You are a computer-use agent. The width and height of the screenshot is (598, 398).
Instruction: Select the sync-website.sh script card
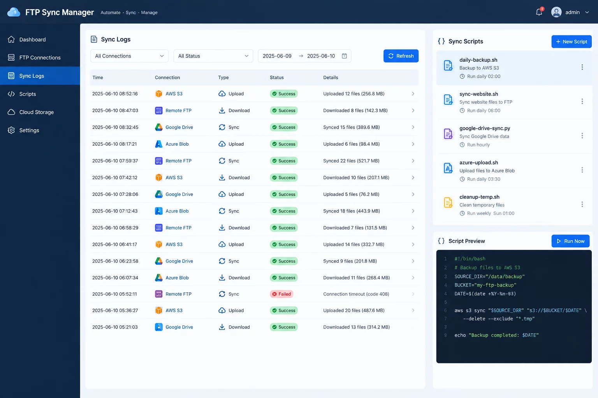click(x=514, y=102)
